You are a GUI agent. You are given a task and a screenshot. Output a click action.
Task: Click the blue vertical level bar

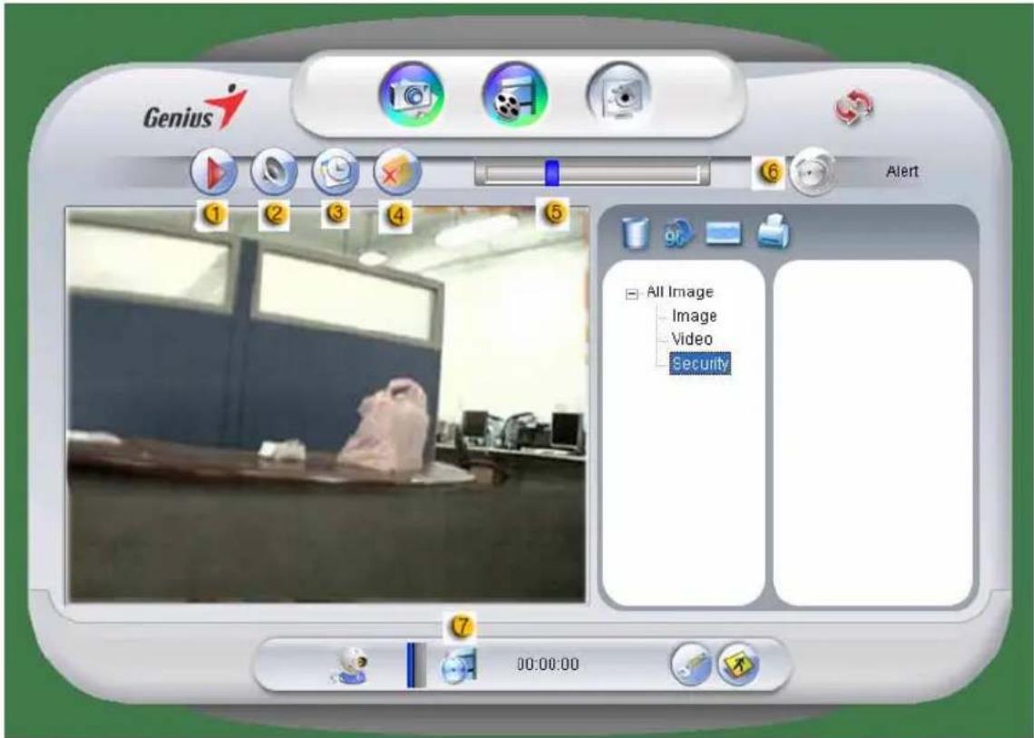411,665
